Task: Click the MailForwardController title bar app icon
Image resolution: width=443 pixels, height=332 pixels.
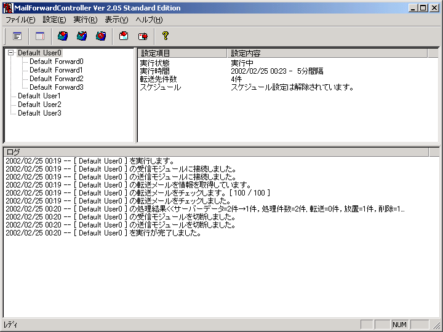Action: coord(8,8)
